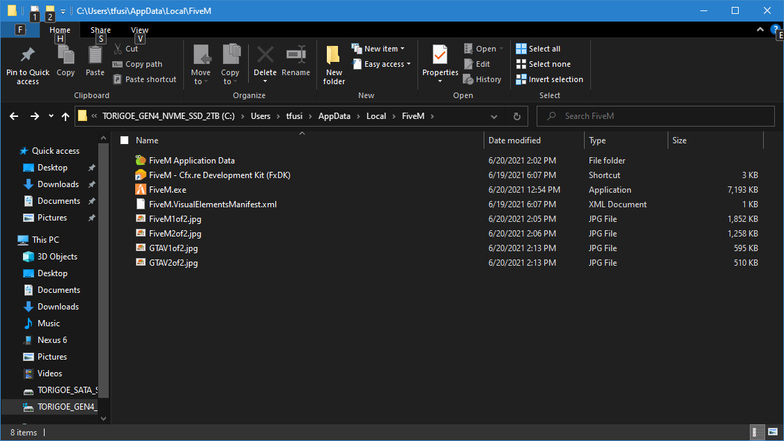This screenshot has width=784, height=441.
Task: Click the AppData breadcrumb
Action: pos(335,116)
